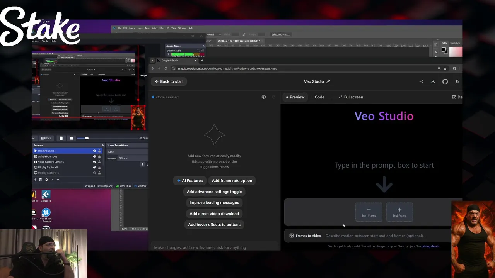This screenshot has height=278, width=495.
Task: Click browser back arrow
Action: (x=153, y=68)
